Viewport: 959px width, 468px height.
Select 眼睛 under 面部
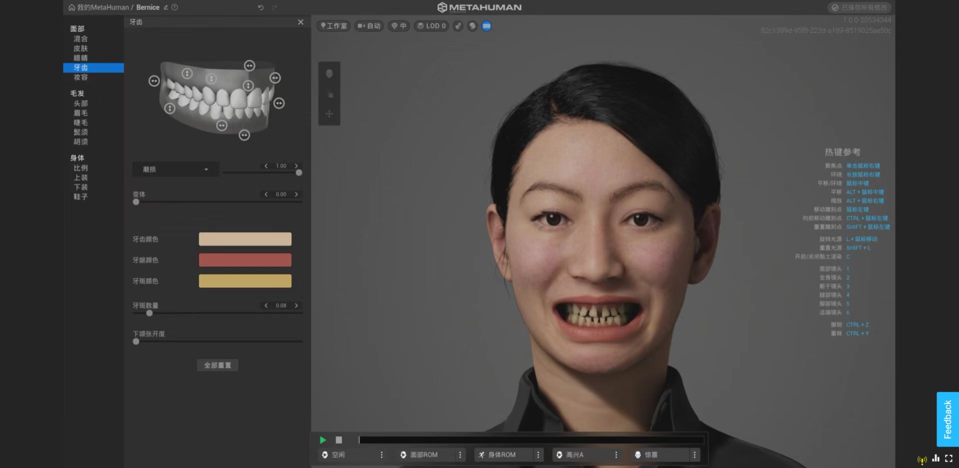coord(81,58)
